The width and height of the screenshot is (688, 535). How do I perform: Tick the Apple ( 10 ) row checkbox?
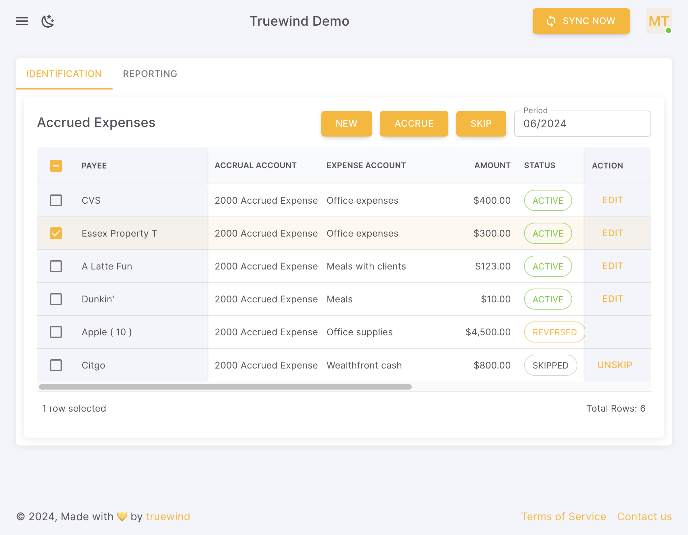pos(56,332)
